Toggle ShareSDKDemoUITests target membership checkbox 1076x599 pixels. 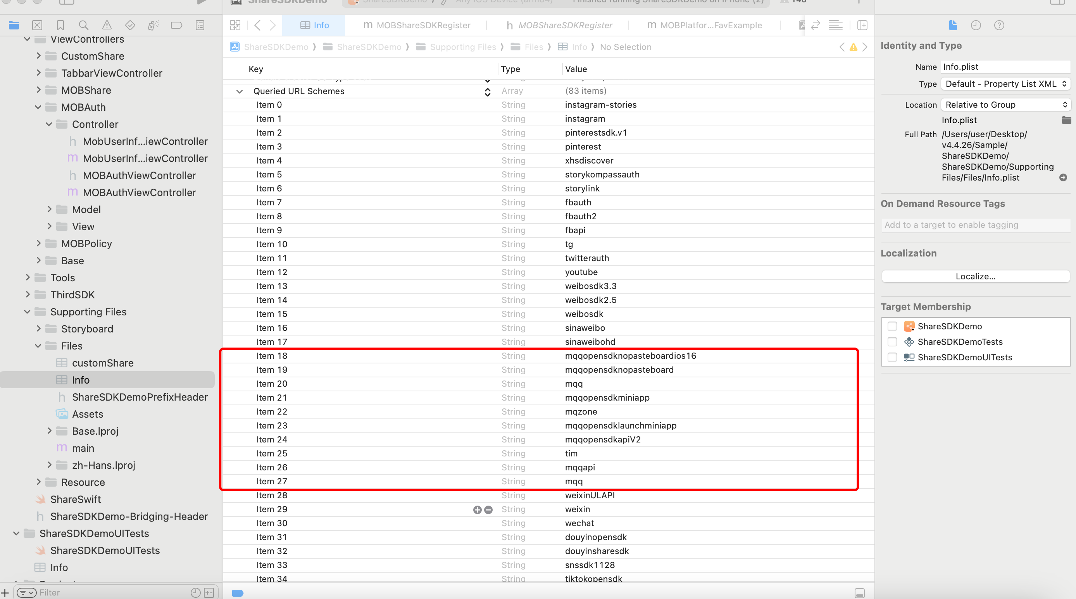[892, 357]
